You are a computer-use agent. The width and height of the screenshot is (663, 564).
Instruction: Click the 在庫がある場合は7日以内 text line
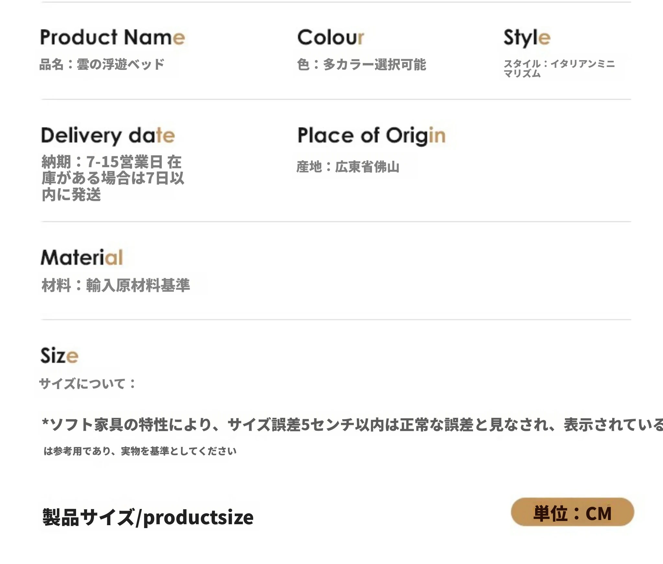coord(113,178)
